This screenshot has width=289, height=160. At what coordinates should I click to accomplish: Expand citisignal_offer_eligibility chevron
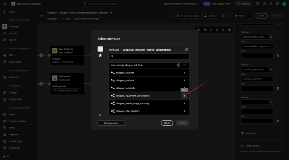click(x=184, y=111)
